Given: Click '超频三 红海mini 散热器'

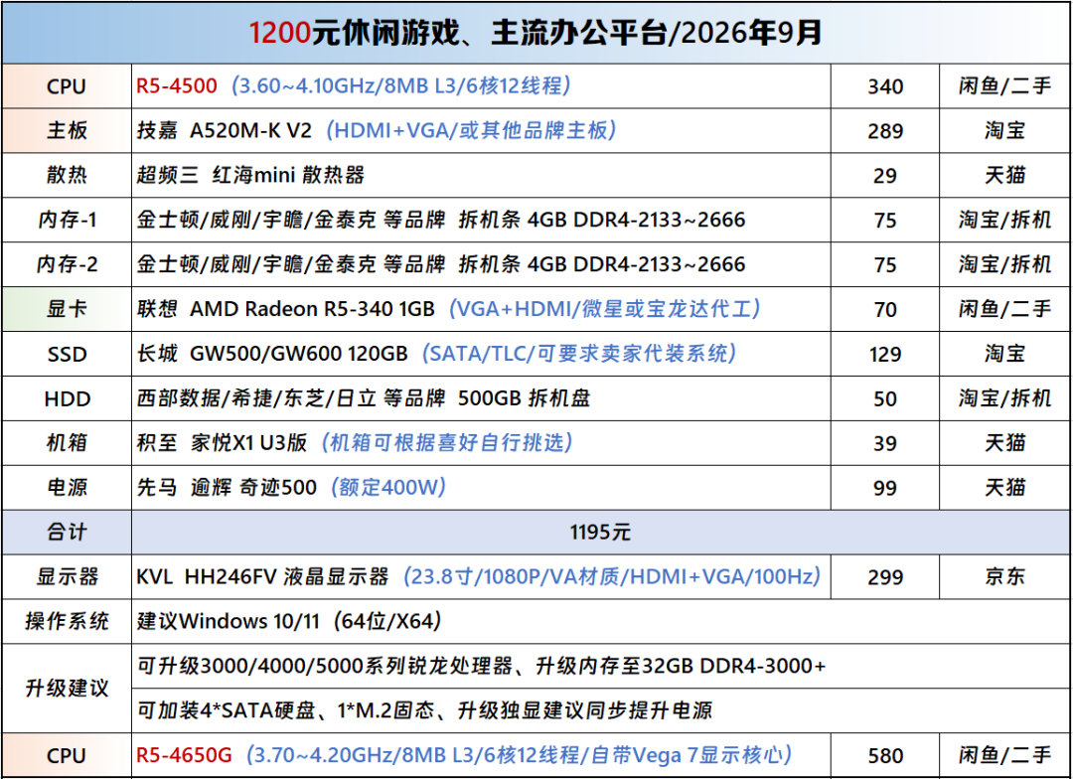Looking at the screenshot, I should tap(249, 175).
